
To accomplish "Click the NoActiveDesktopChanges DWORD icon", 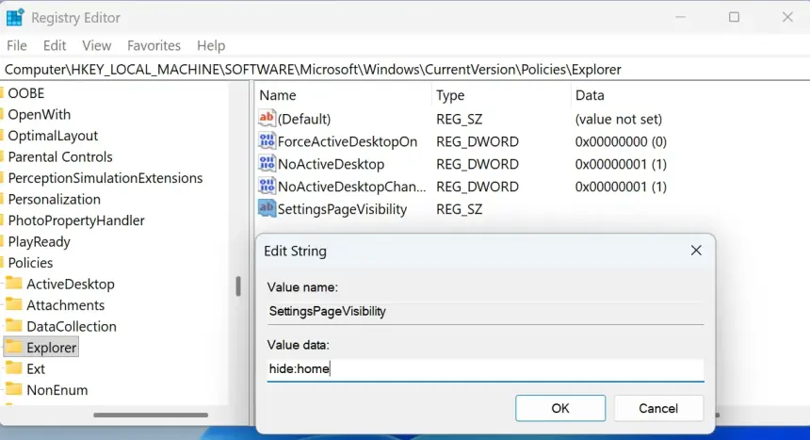I will coord(267,187).
